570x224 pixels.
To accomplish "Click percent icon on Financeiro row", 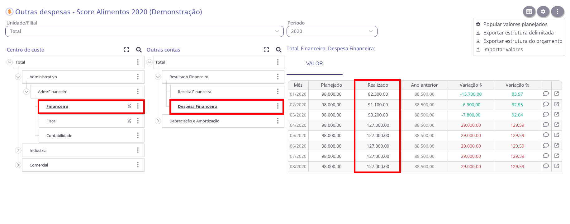I will (129, 106).
